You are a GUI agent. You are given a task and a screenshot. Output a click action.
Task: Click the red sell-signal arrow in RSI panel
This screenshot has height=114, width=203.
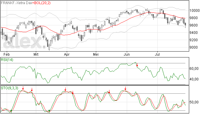coord(137,65)
